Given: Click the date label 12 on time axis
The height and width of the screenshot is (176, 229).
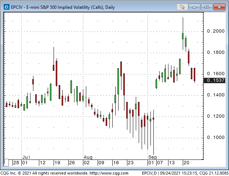Looking at the screenshot, I should [43, 162].
